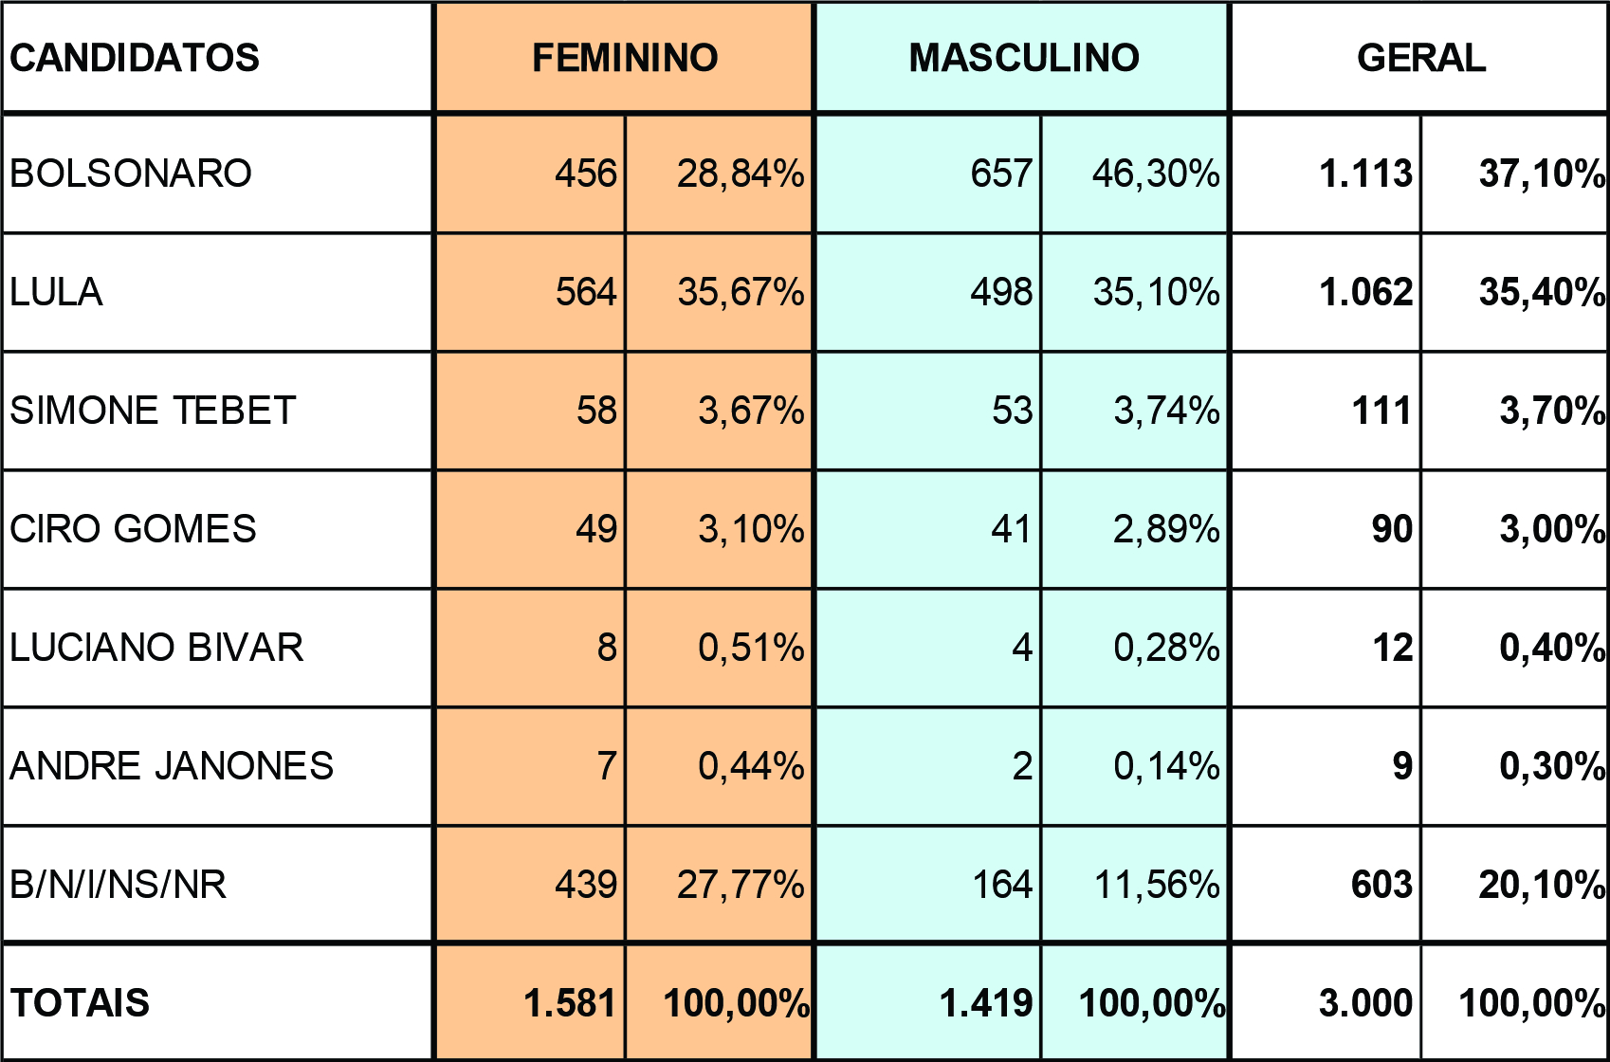Click B/N/I/NS/NR general percentage 20,10%
The image size is (1610, 1062).
click(1515, 885)
